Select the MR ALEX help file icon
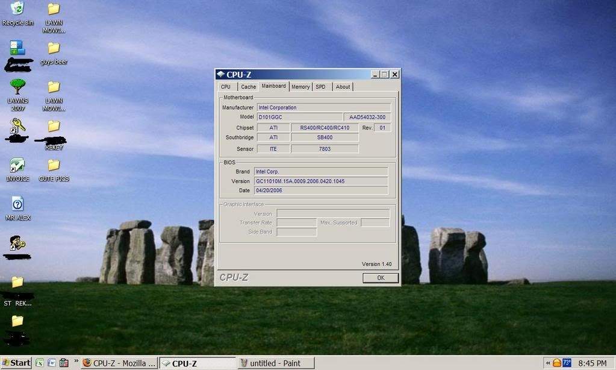 pyautogui.click(x=17, y=209)
